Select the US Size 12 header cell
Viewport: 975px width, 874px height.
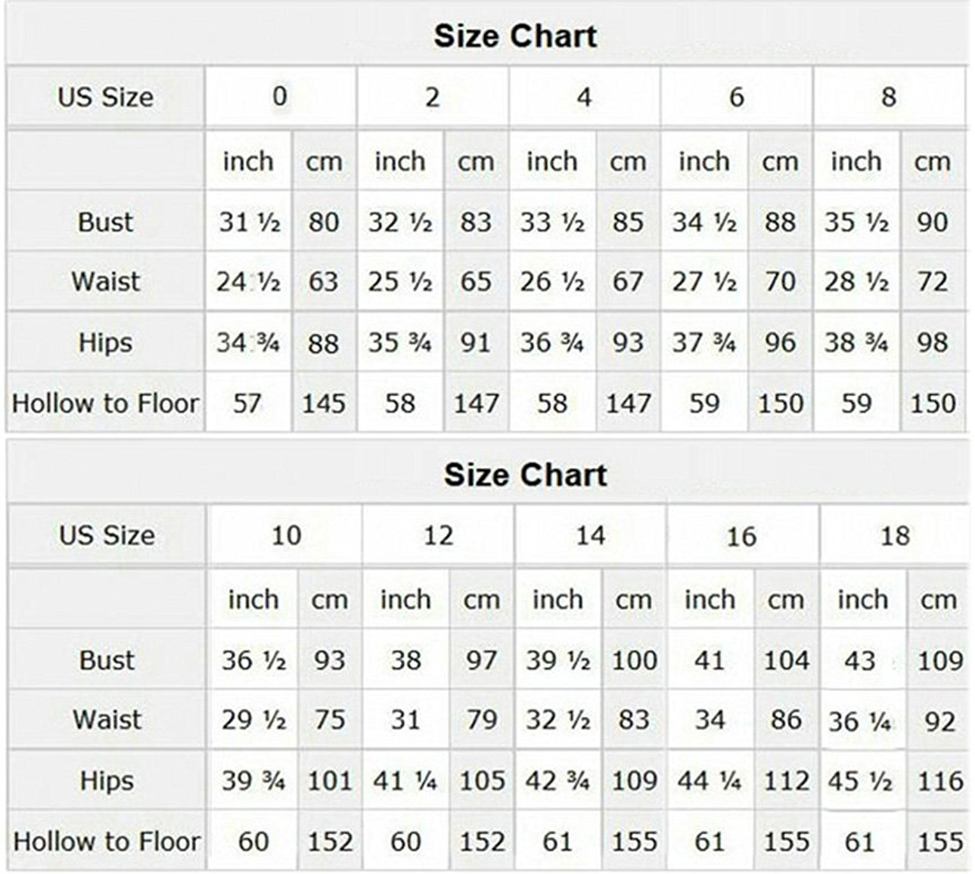click(x=438, y=536)
